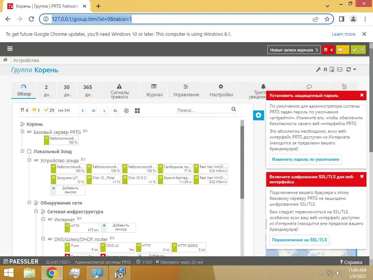This screenshot has width=373, height=280.
Task: Open the Журнал tab
Action: 154,90
